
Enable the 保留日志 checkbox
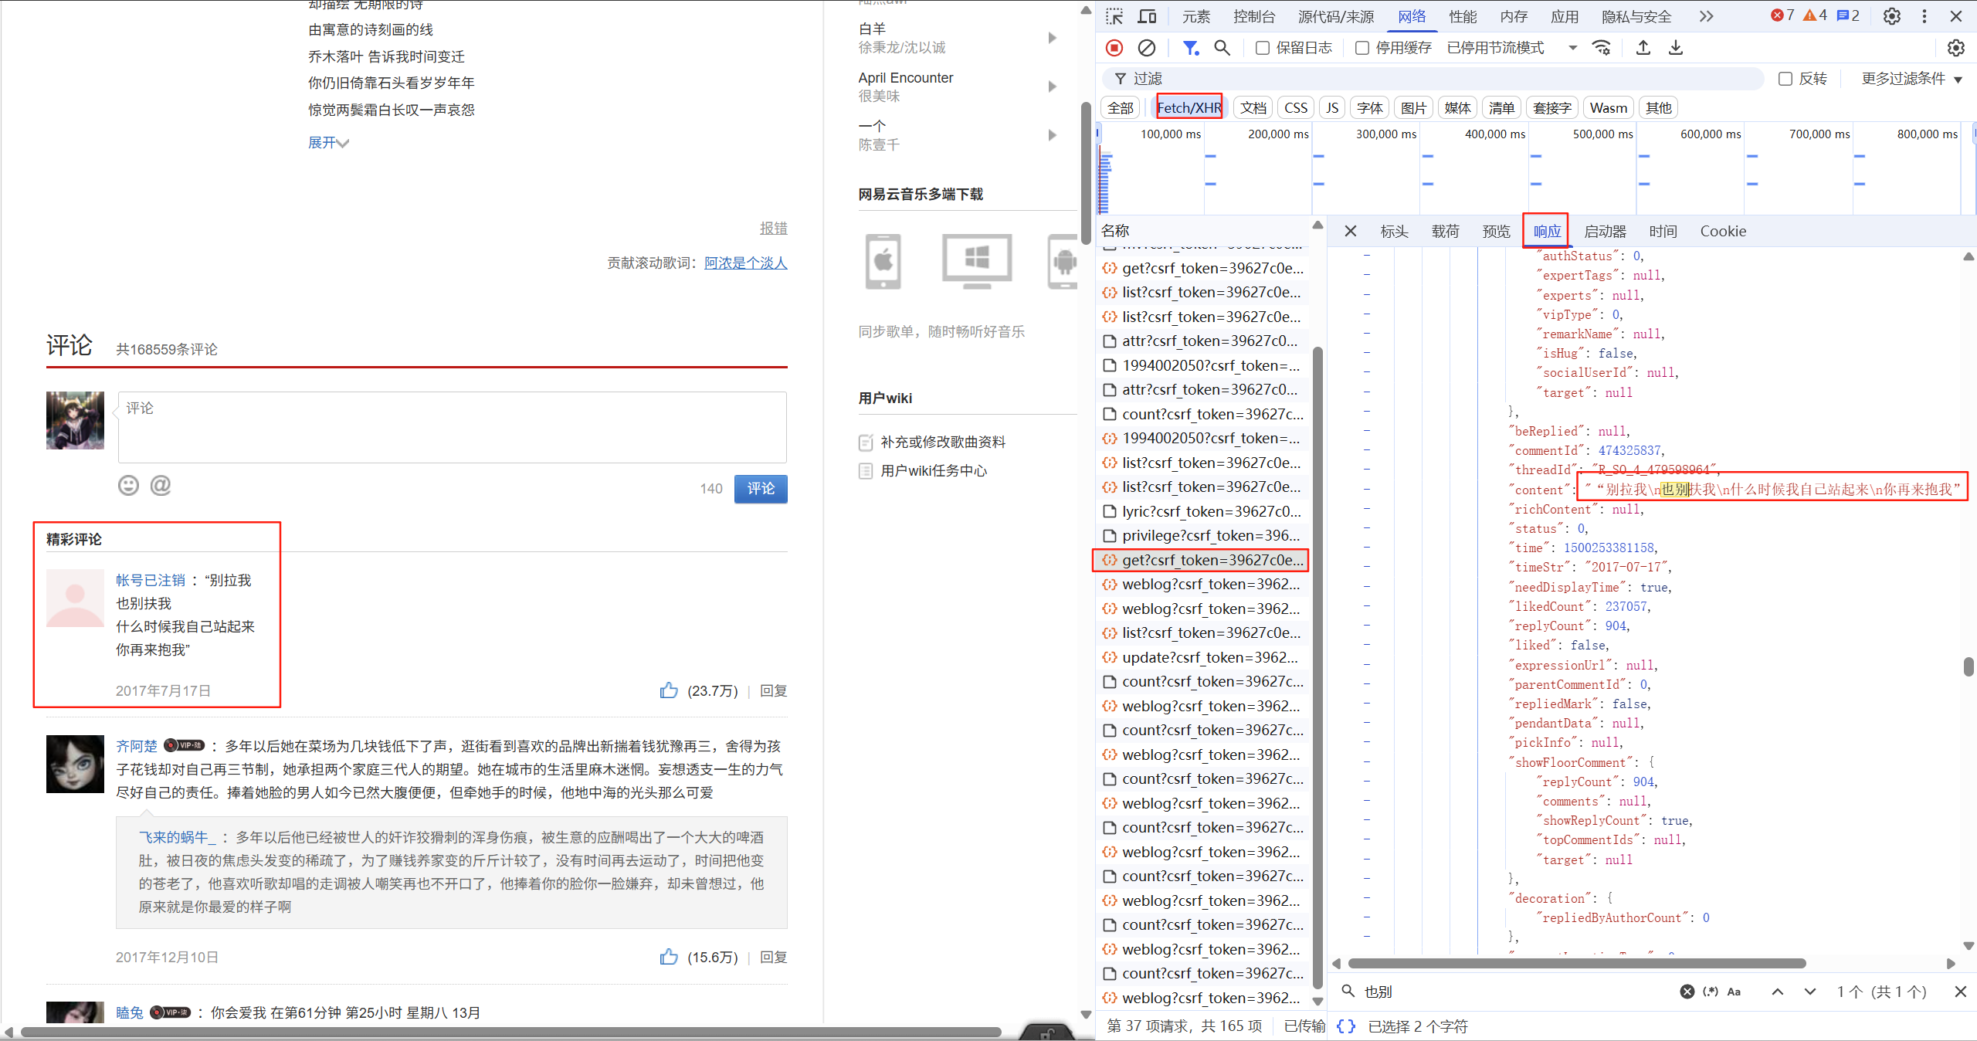click(x=1263, y=48)
